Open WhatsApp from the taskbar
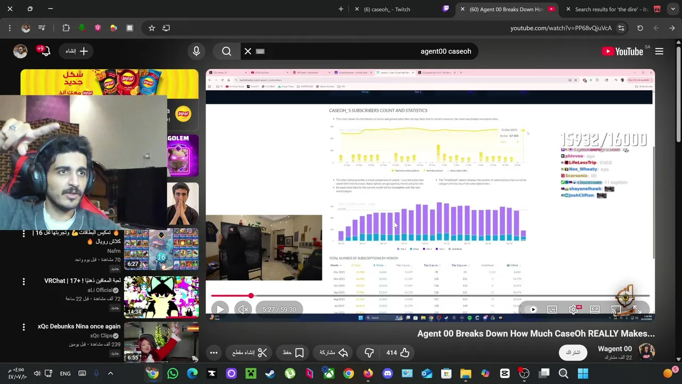This screenshot has width=682, height=384. [x=173, y=373]
